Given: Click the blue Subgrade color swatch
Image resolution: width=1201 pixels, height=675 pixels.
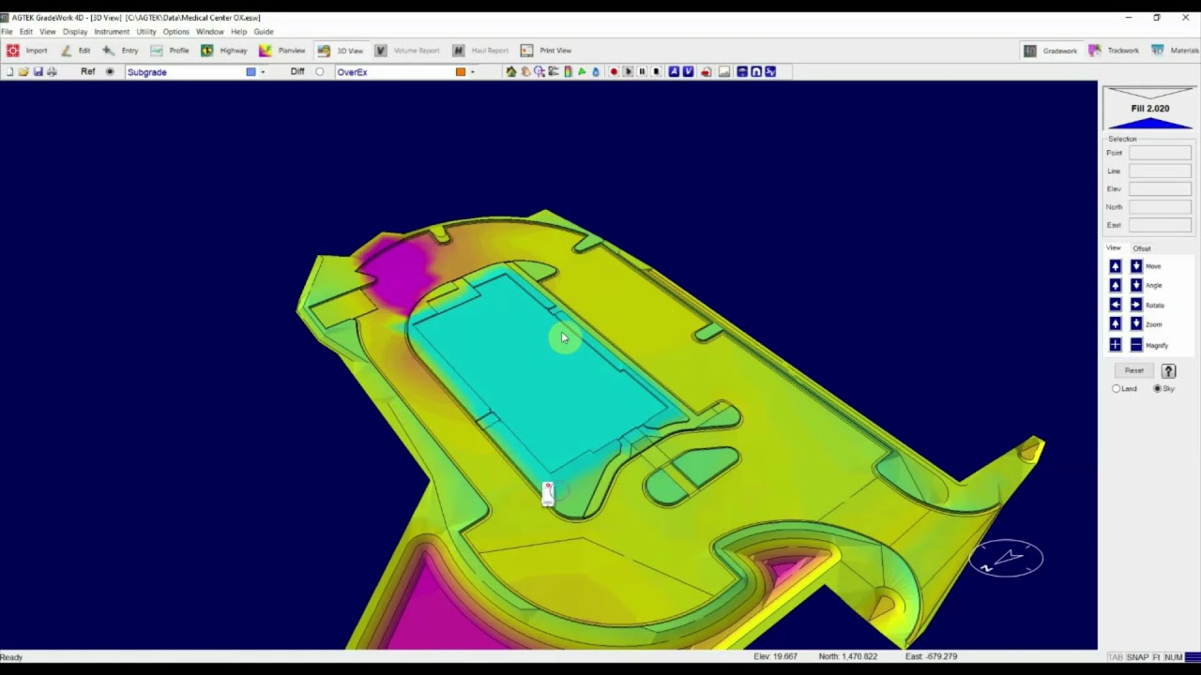Looking at the screenshot, I should tap(251, 72).
